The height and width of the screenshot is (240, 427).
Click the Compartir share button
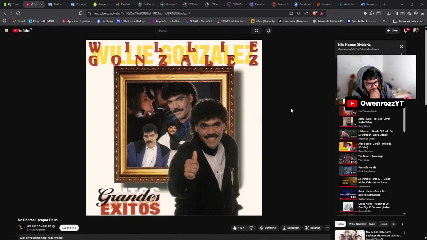pyautogui.click(x=268, y=228)
